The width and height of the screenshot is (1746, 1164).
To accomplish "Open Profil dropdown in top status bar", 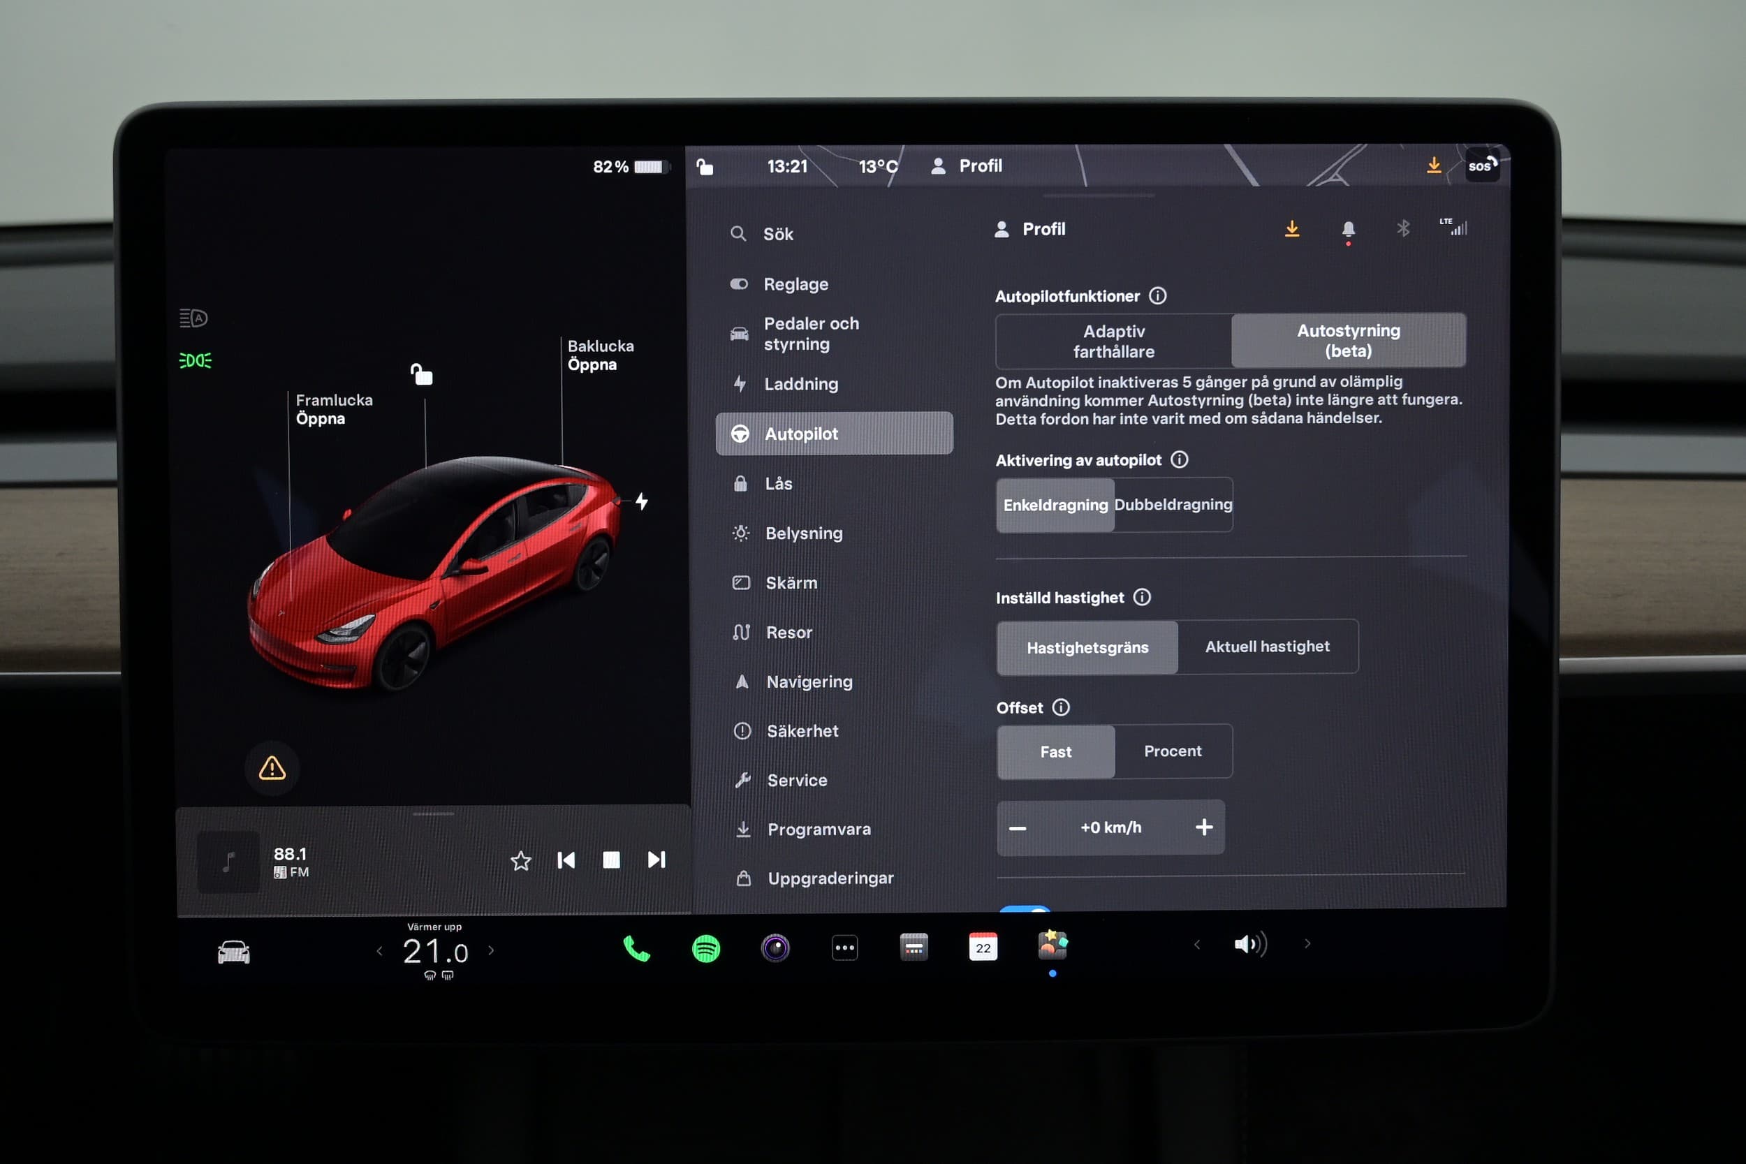I will (x=965, y=165).
